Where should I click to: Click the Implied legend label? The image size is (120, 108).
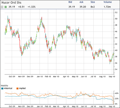point(22,88)
